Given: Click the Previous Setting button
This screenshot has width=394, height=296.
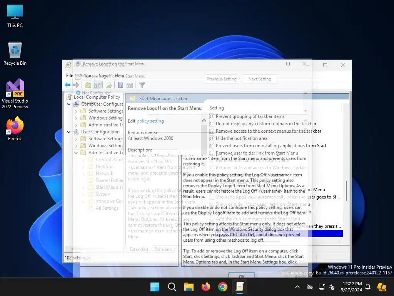Looking at the screenshot, I should tap(221, 79).
